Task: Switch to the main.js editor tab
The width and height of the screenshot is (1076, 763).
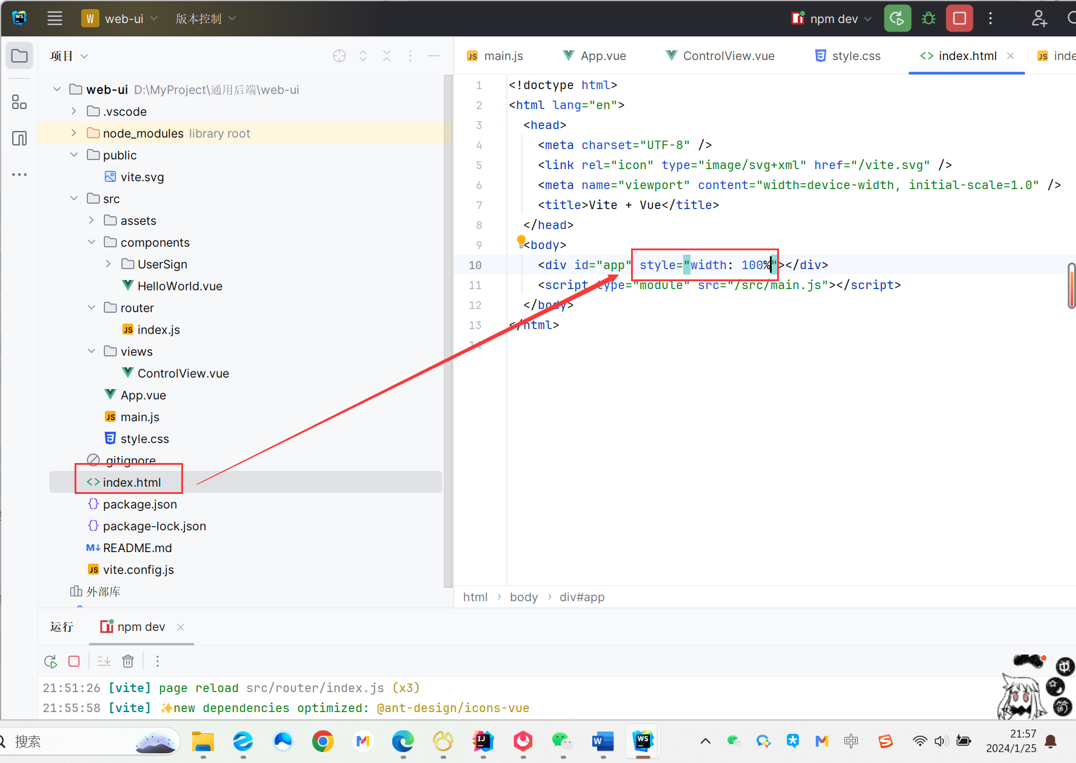Action: click(x=495, y=56)
